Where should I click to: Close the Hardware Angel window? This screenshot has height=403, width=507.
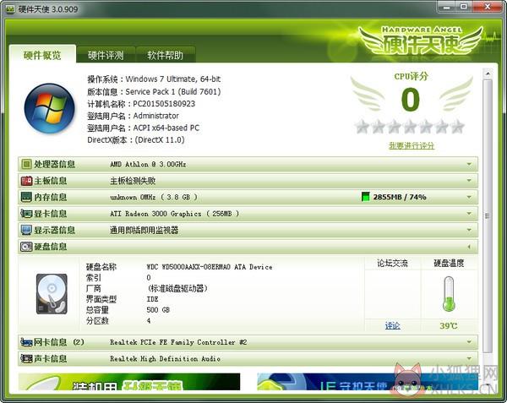click(488, 7)
